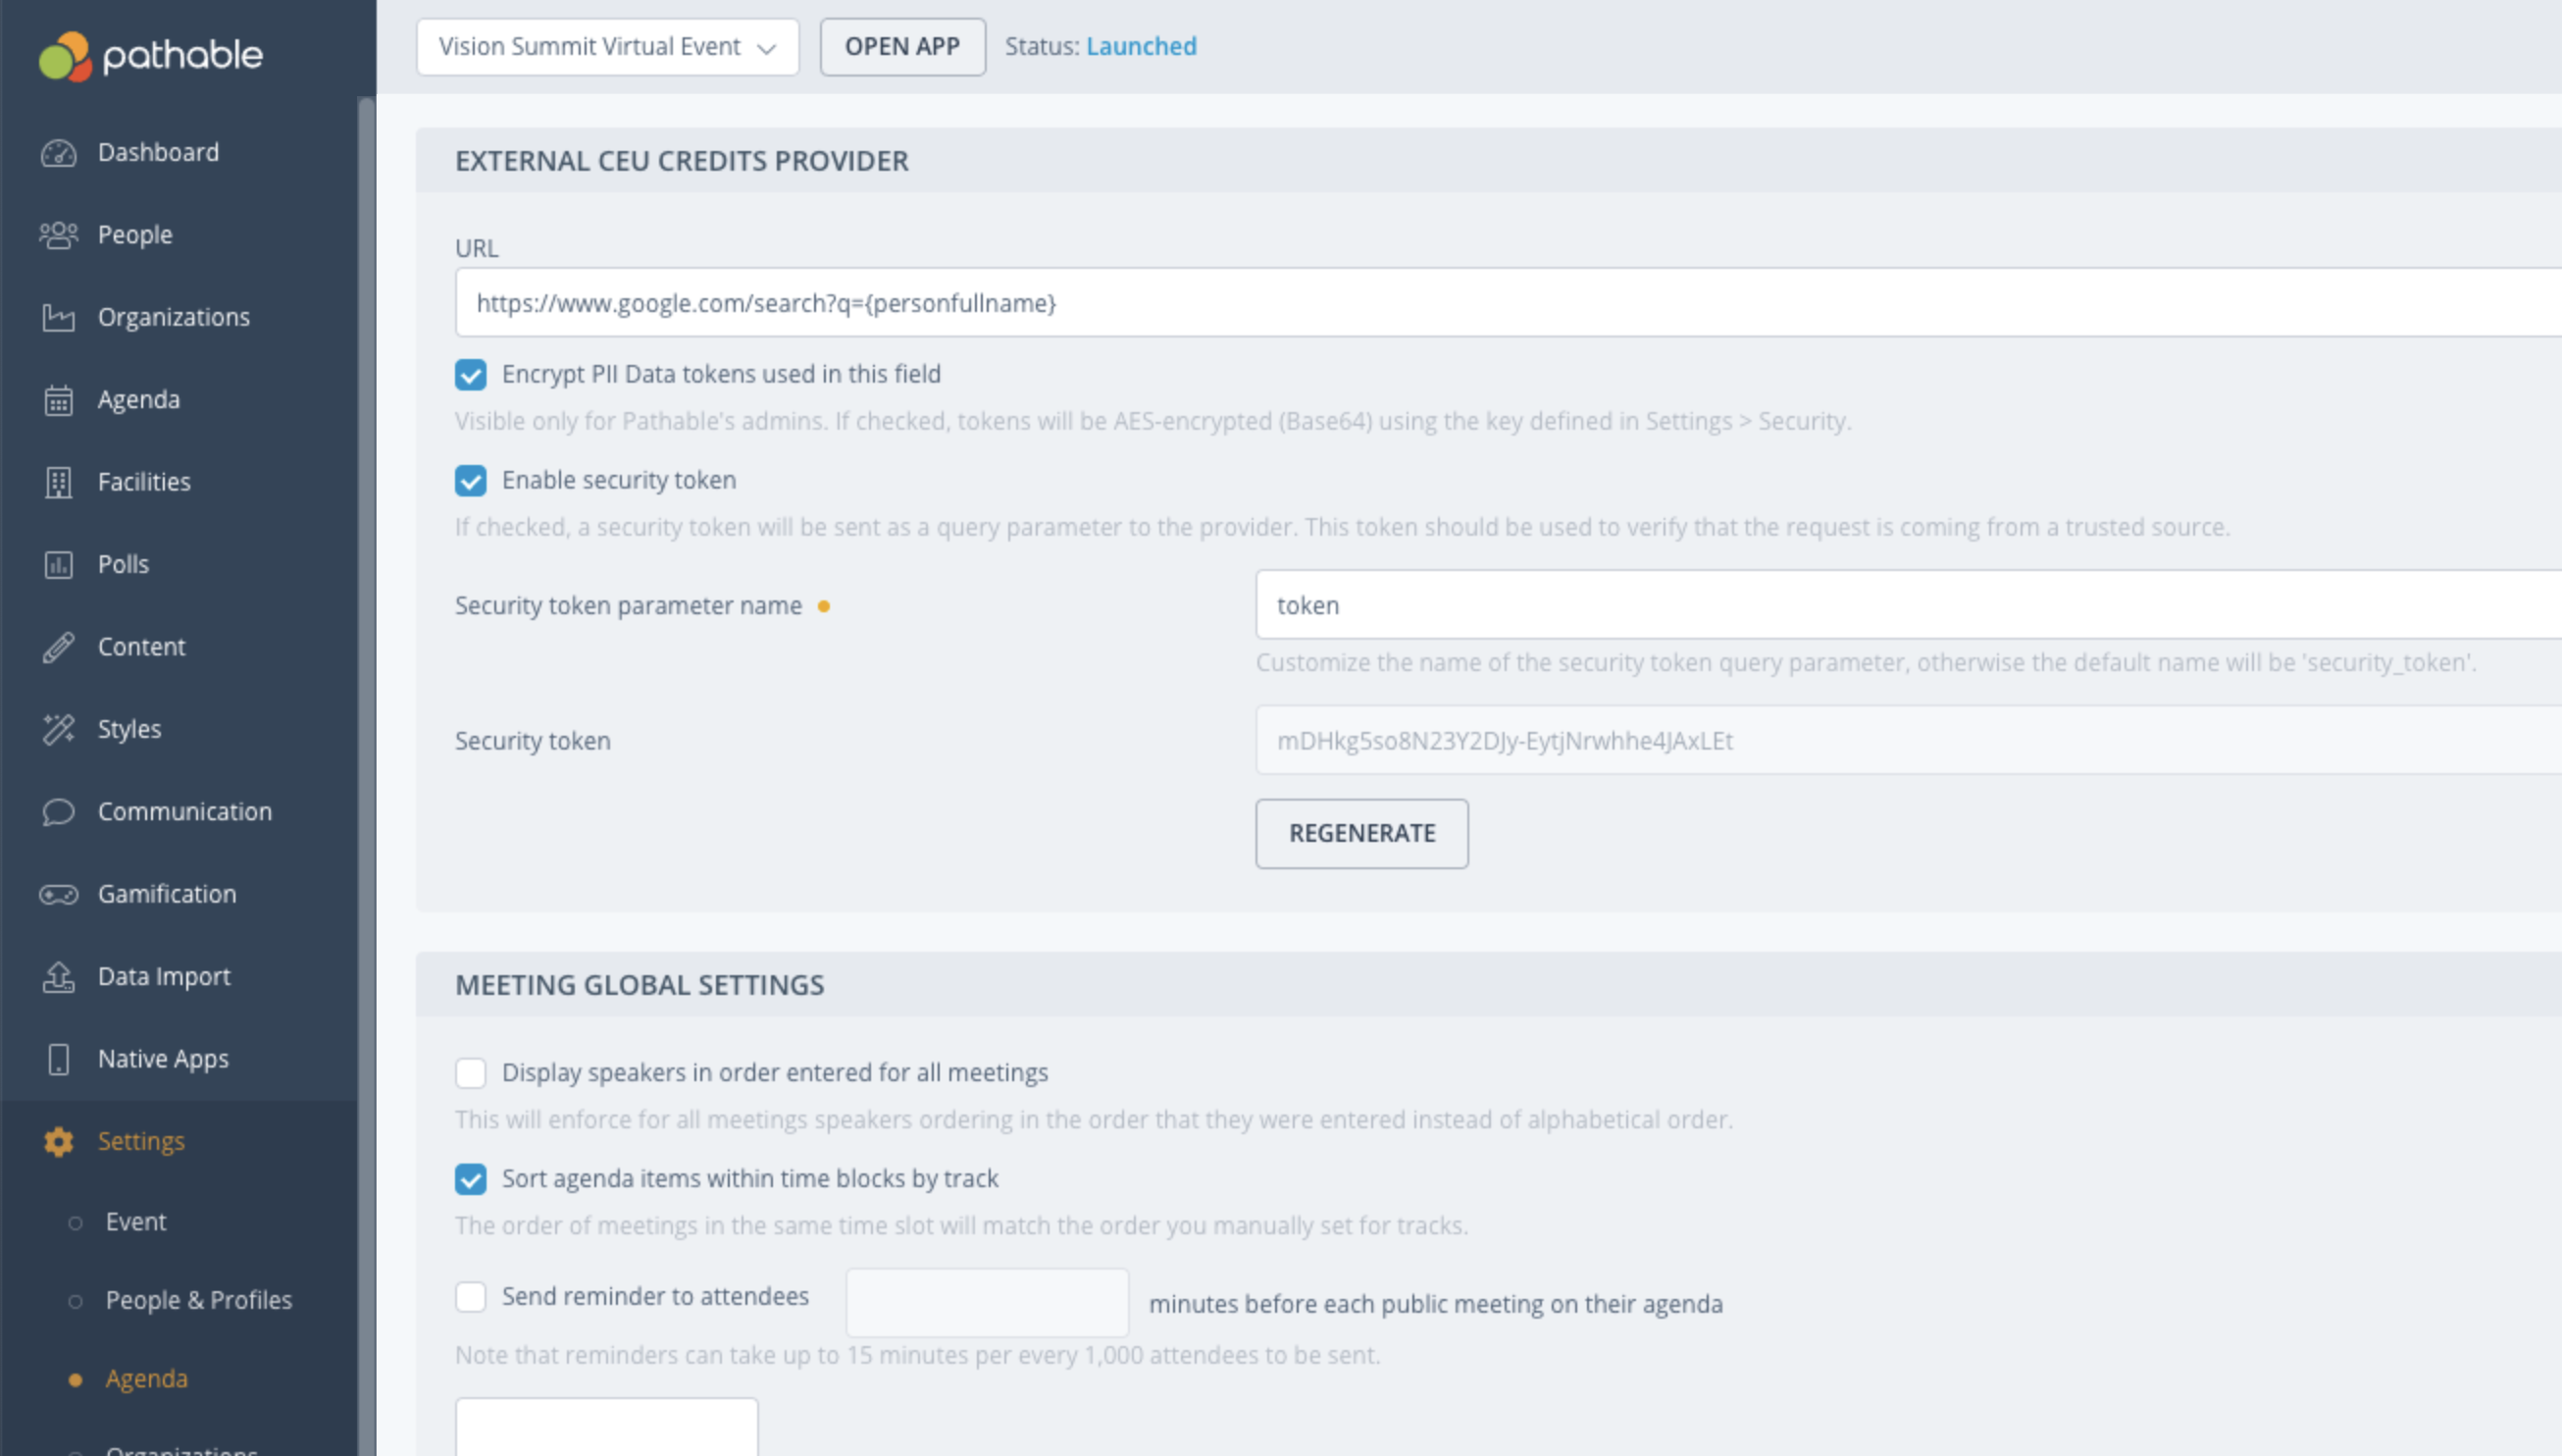
Task: Open the Vision Summit Virtual Event dropdown
Action: pyautogui.click(x=608, y=47)
